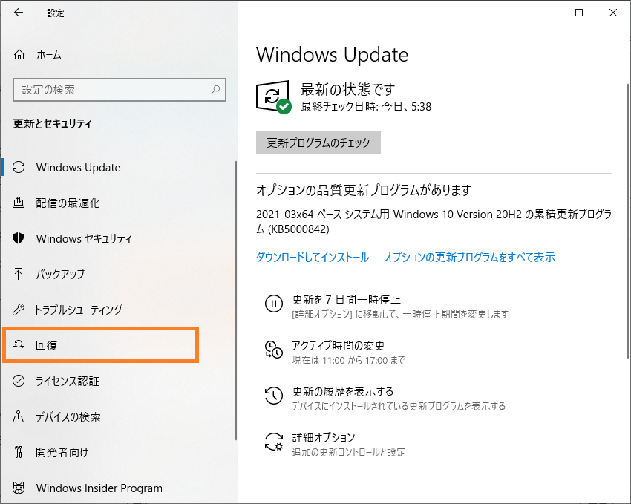Click the 開発者向け tools icon
This screenshot has height=504, width=631.
pos(19,452)
